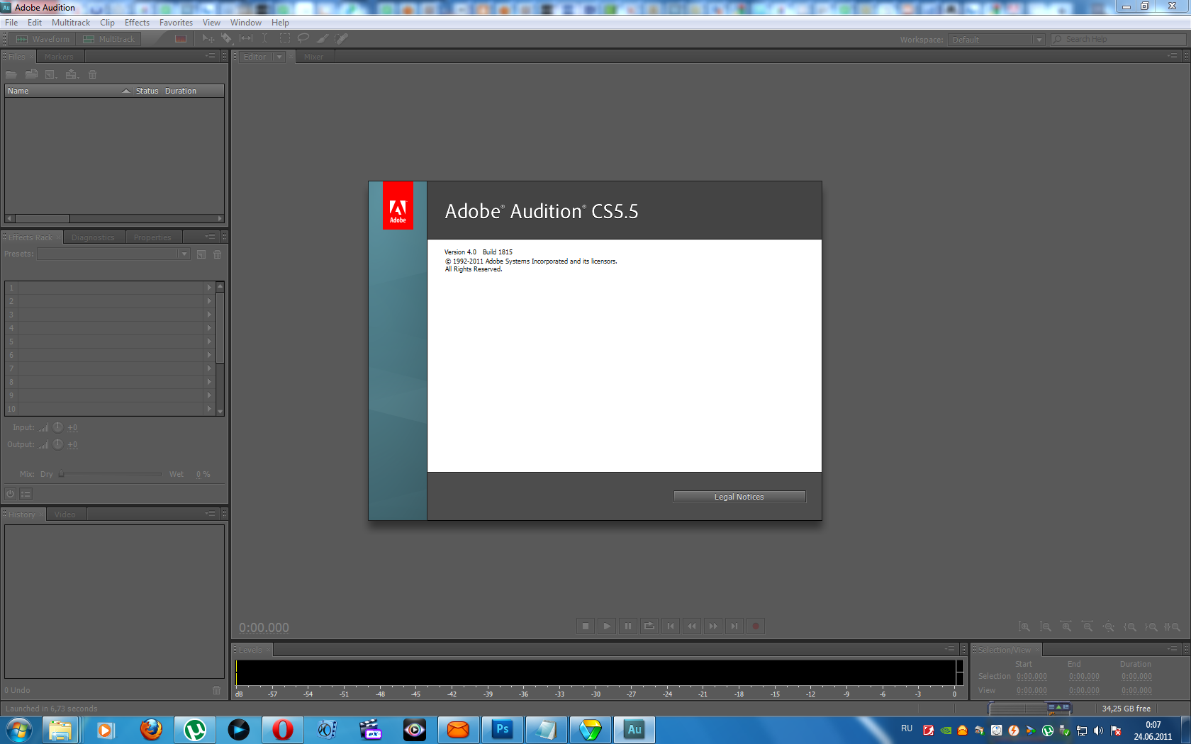Viewport: 1191px width, 744px height.
Task: Click Move Playhead to Previous button
Action: coord(671,626)
